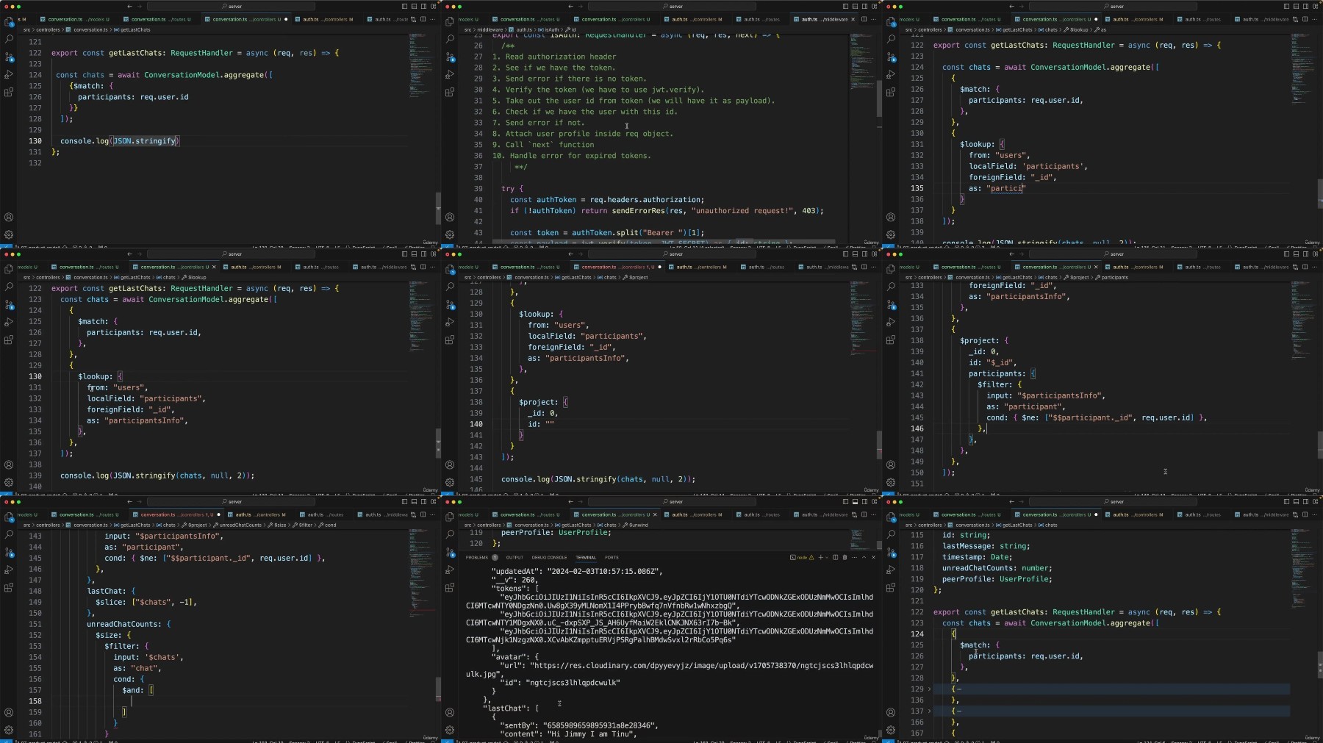Viewport: 1323px width, 743px height.
Task: Toggle secondary side bar in isAuth comments window
Action: click(x=864, y=7)
